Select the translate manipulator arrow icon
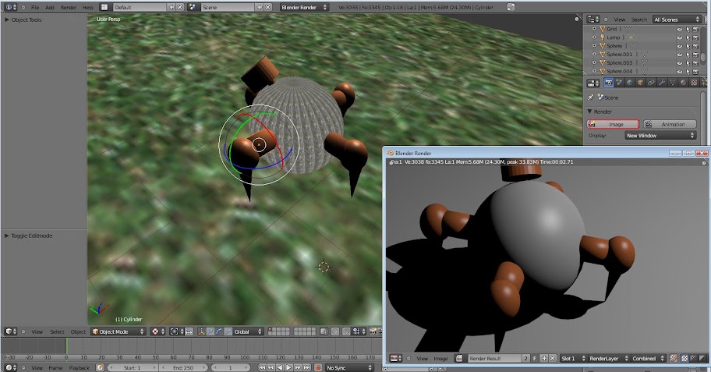The width and height of the screenshot is (711, 372). tap(210, 331)
